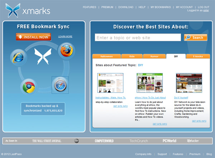Open My Bookmarks in top navigation

[x=161, y=7]
